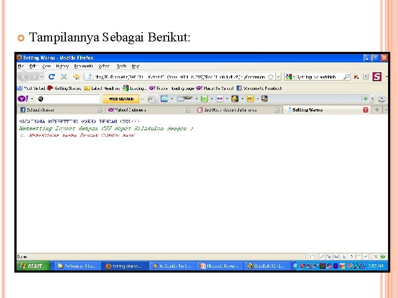Open the Edit menu
398x298 pixels.
(x=33, y=66)
